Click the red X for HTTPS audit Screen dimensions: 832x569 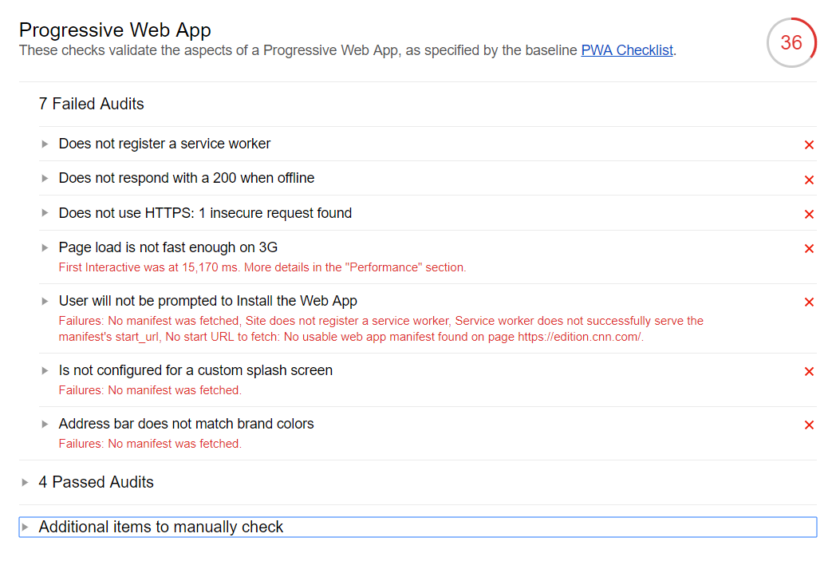point(809,215)
